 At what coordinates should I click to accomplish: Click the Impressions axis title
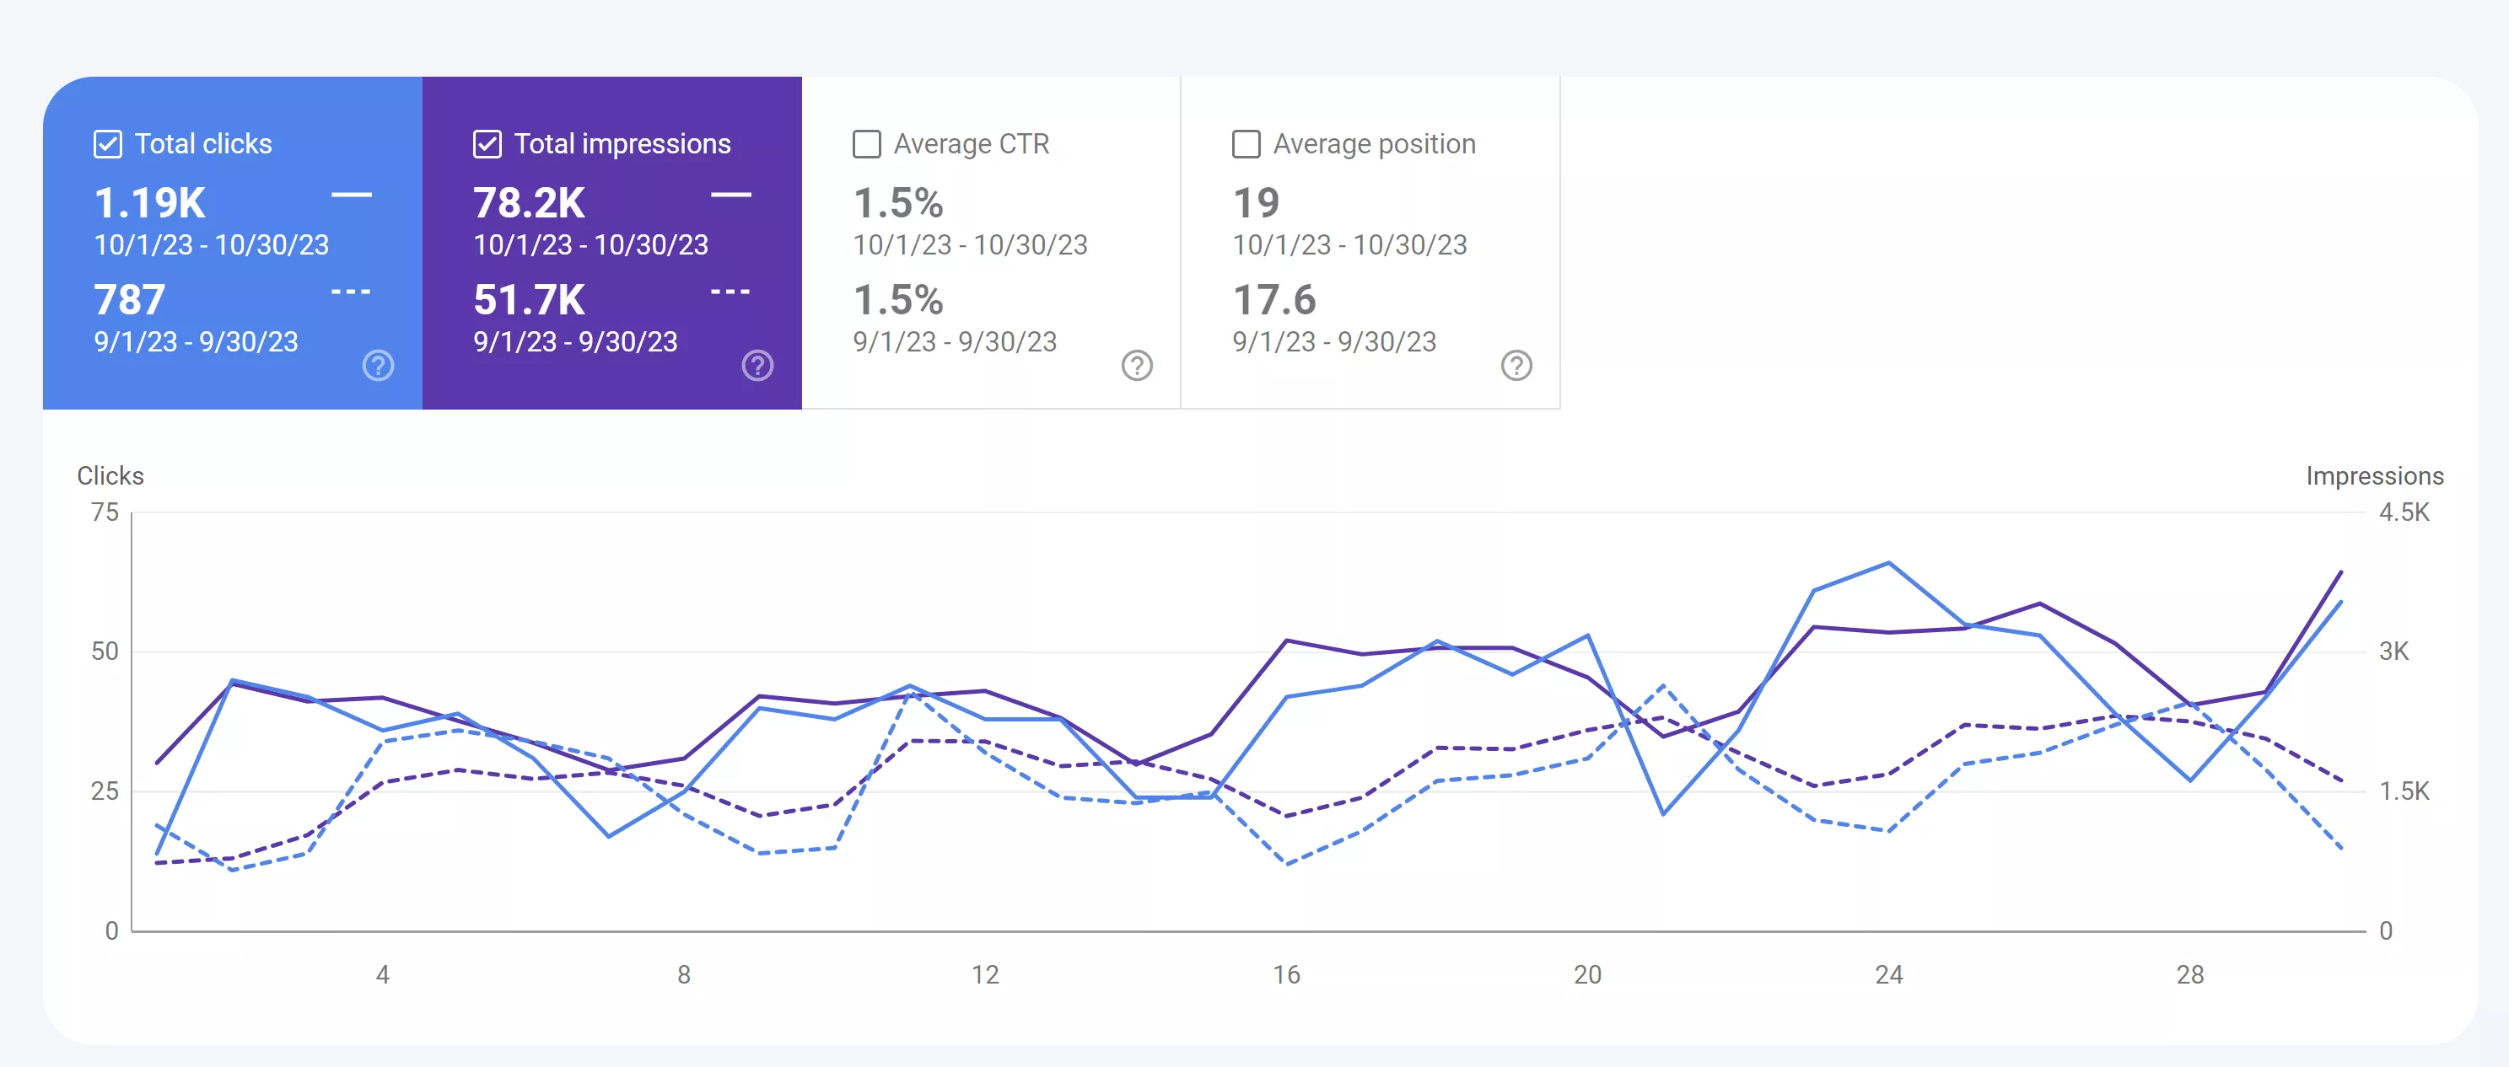pyautogui.click(x=2375, y=476)
